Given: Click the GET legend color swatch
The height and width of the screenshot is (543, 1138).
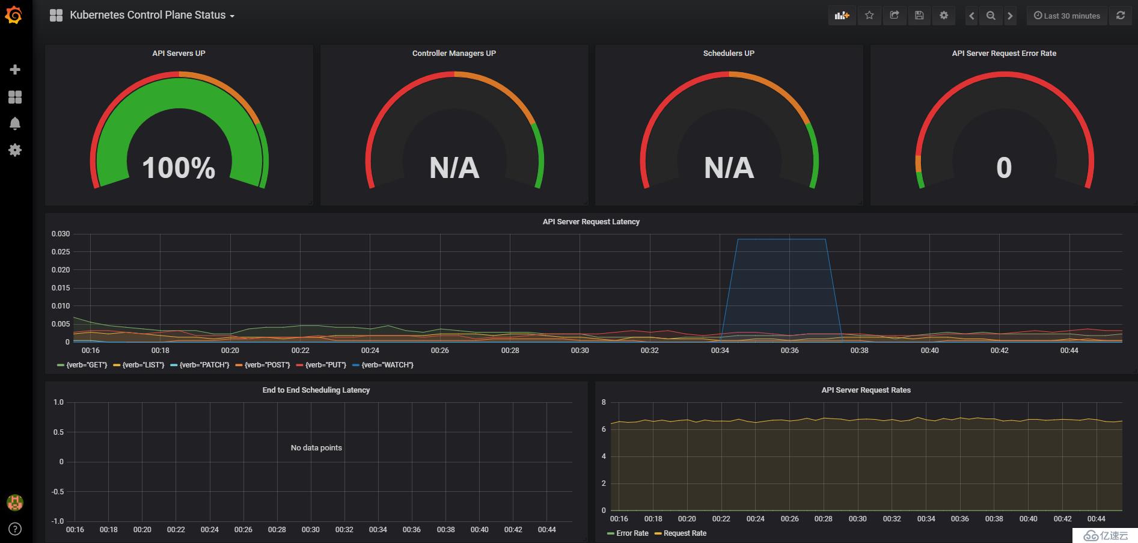Looking at the screenshot, I should coord(61,366).
